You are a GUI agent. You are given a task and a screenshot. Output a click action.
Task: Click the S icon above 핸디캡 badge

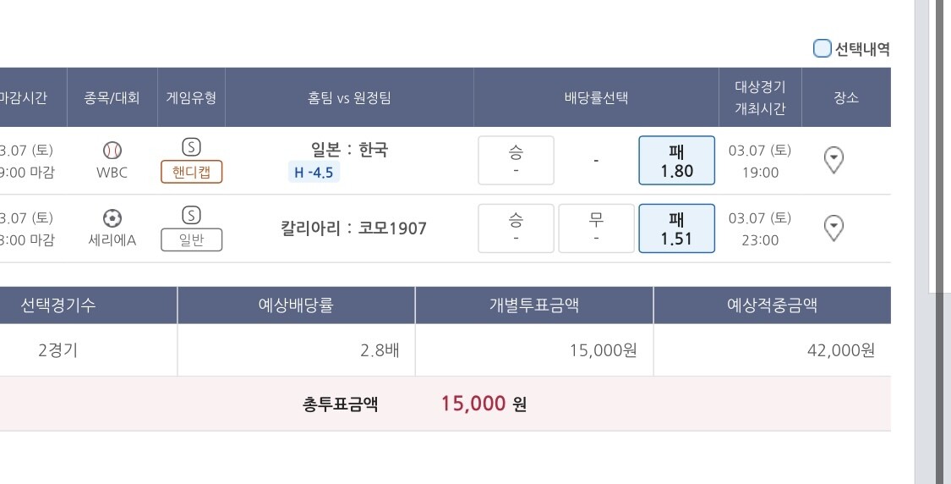click(192, 147)
